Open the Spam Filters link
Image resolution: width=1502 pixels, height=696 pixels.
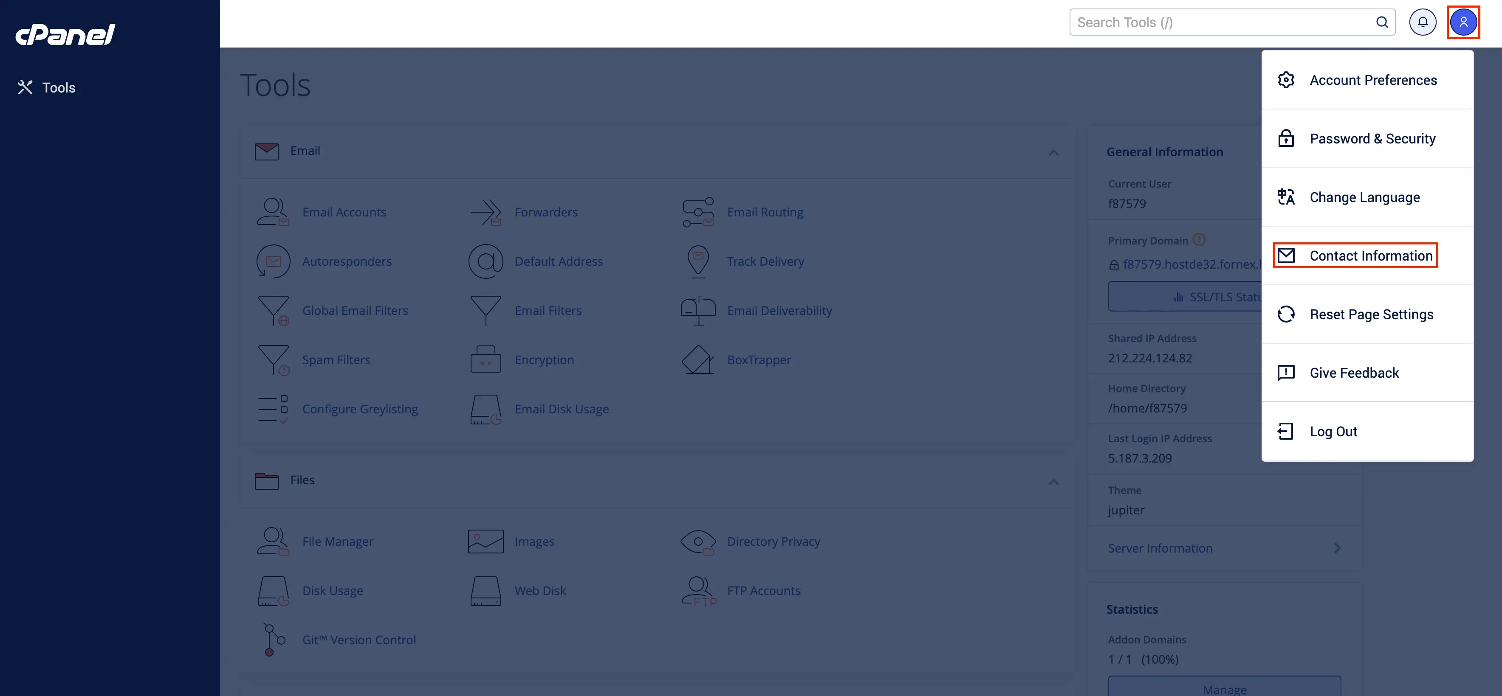coord(336,360)
